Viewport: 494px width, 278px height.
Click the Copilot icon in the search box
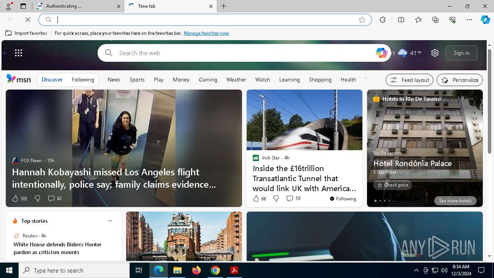[x=381, y=53]
